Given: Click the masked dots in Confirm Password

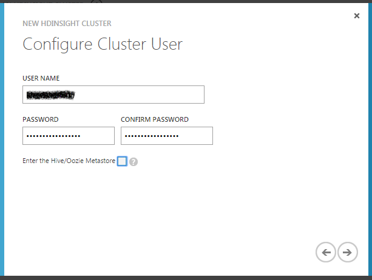Looking at the screenshot, I should click(152, 136).
